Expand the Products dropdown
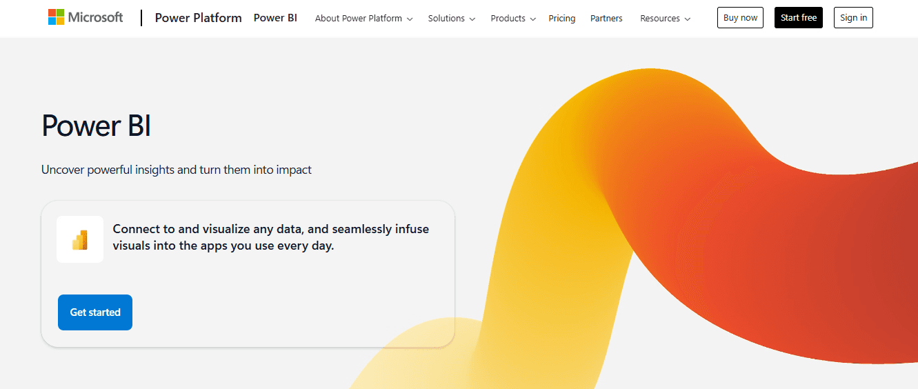The image size is (918, 389). pyautogui.click(x=513, y=19)
